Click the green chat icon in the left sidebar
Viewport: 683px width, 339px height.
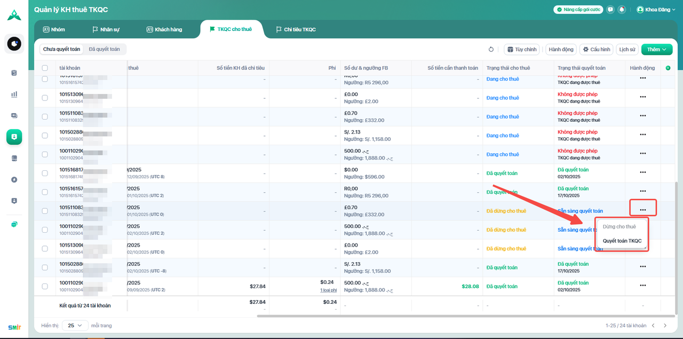point(14,224)
